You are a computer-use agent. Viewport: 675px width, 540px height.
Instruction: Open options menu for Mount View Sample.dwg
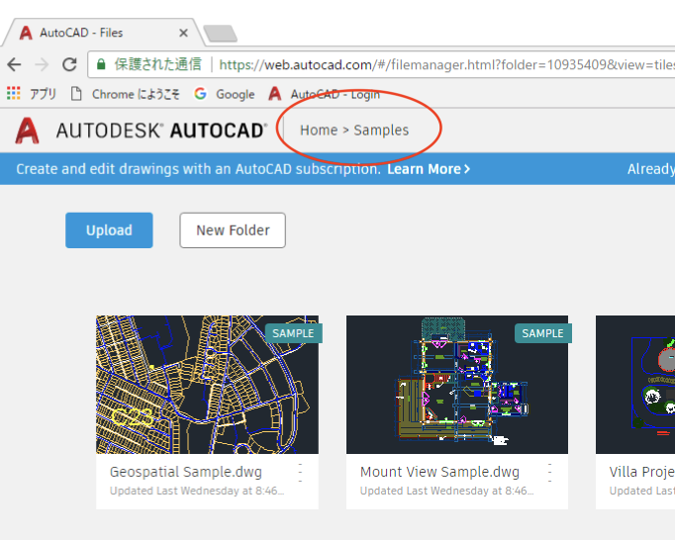549,473
